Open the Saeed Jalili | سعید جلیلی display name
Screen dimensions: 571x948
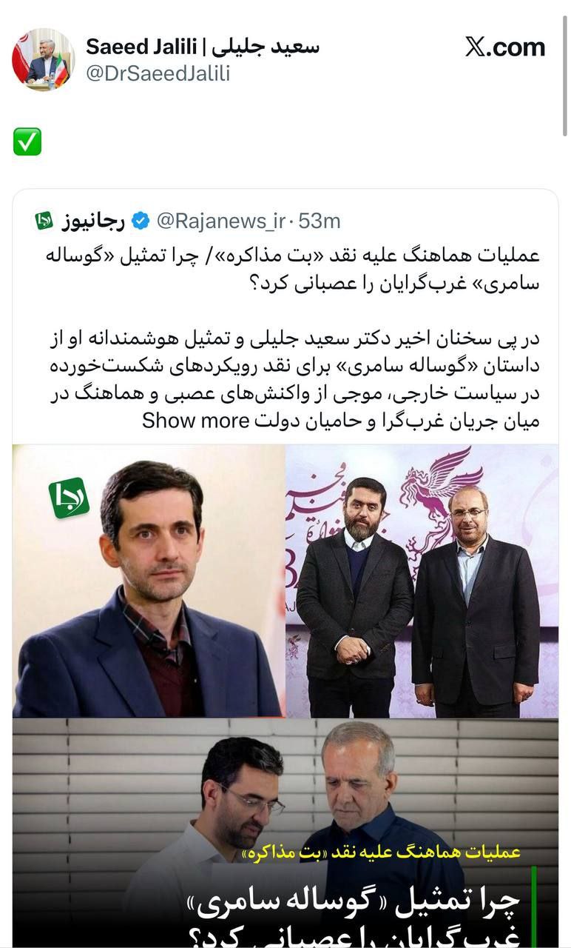tap(203, 47)
